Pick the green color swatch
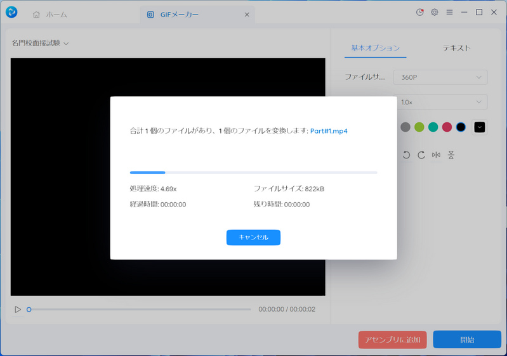 coord(419,127)
